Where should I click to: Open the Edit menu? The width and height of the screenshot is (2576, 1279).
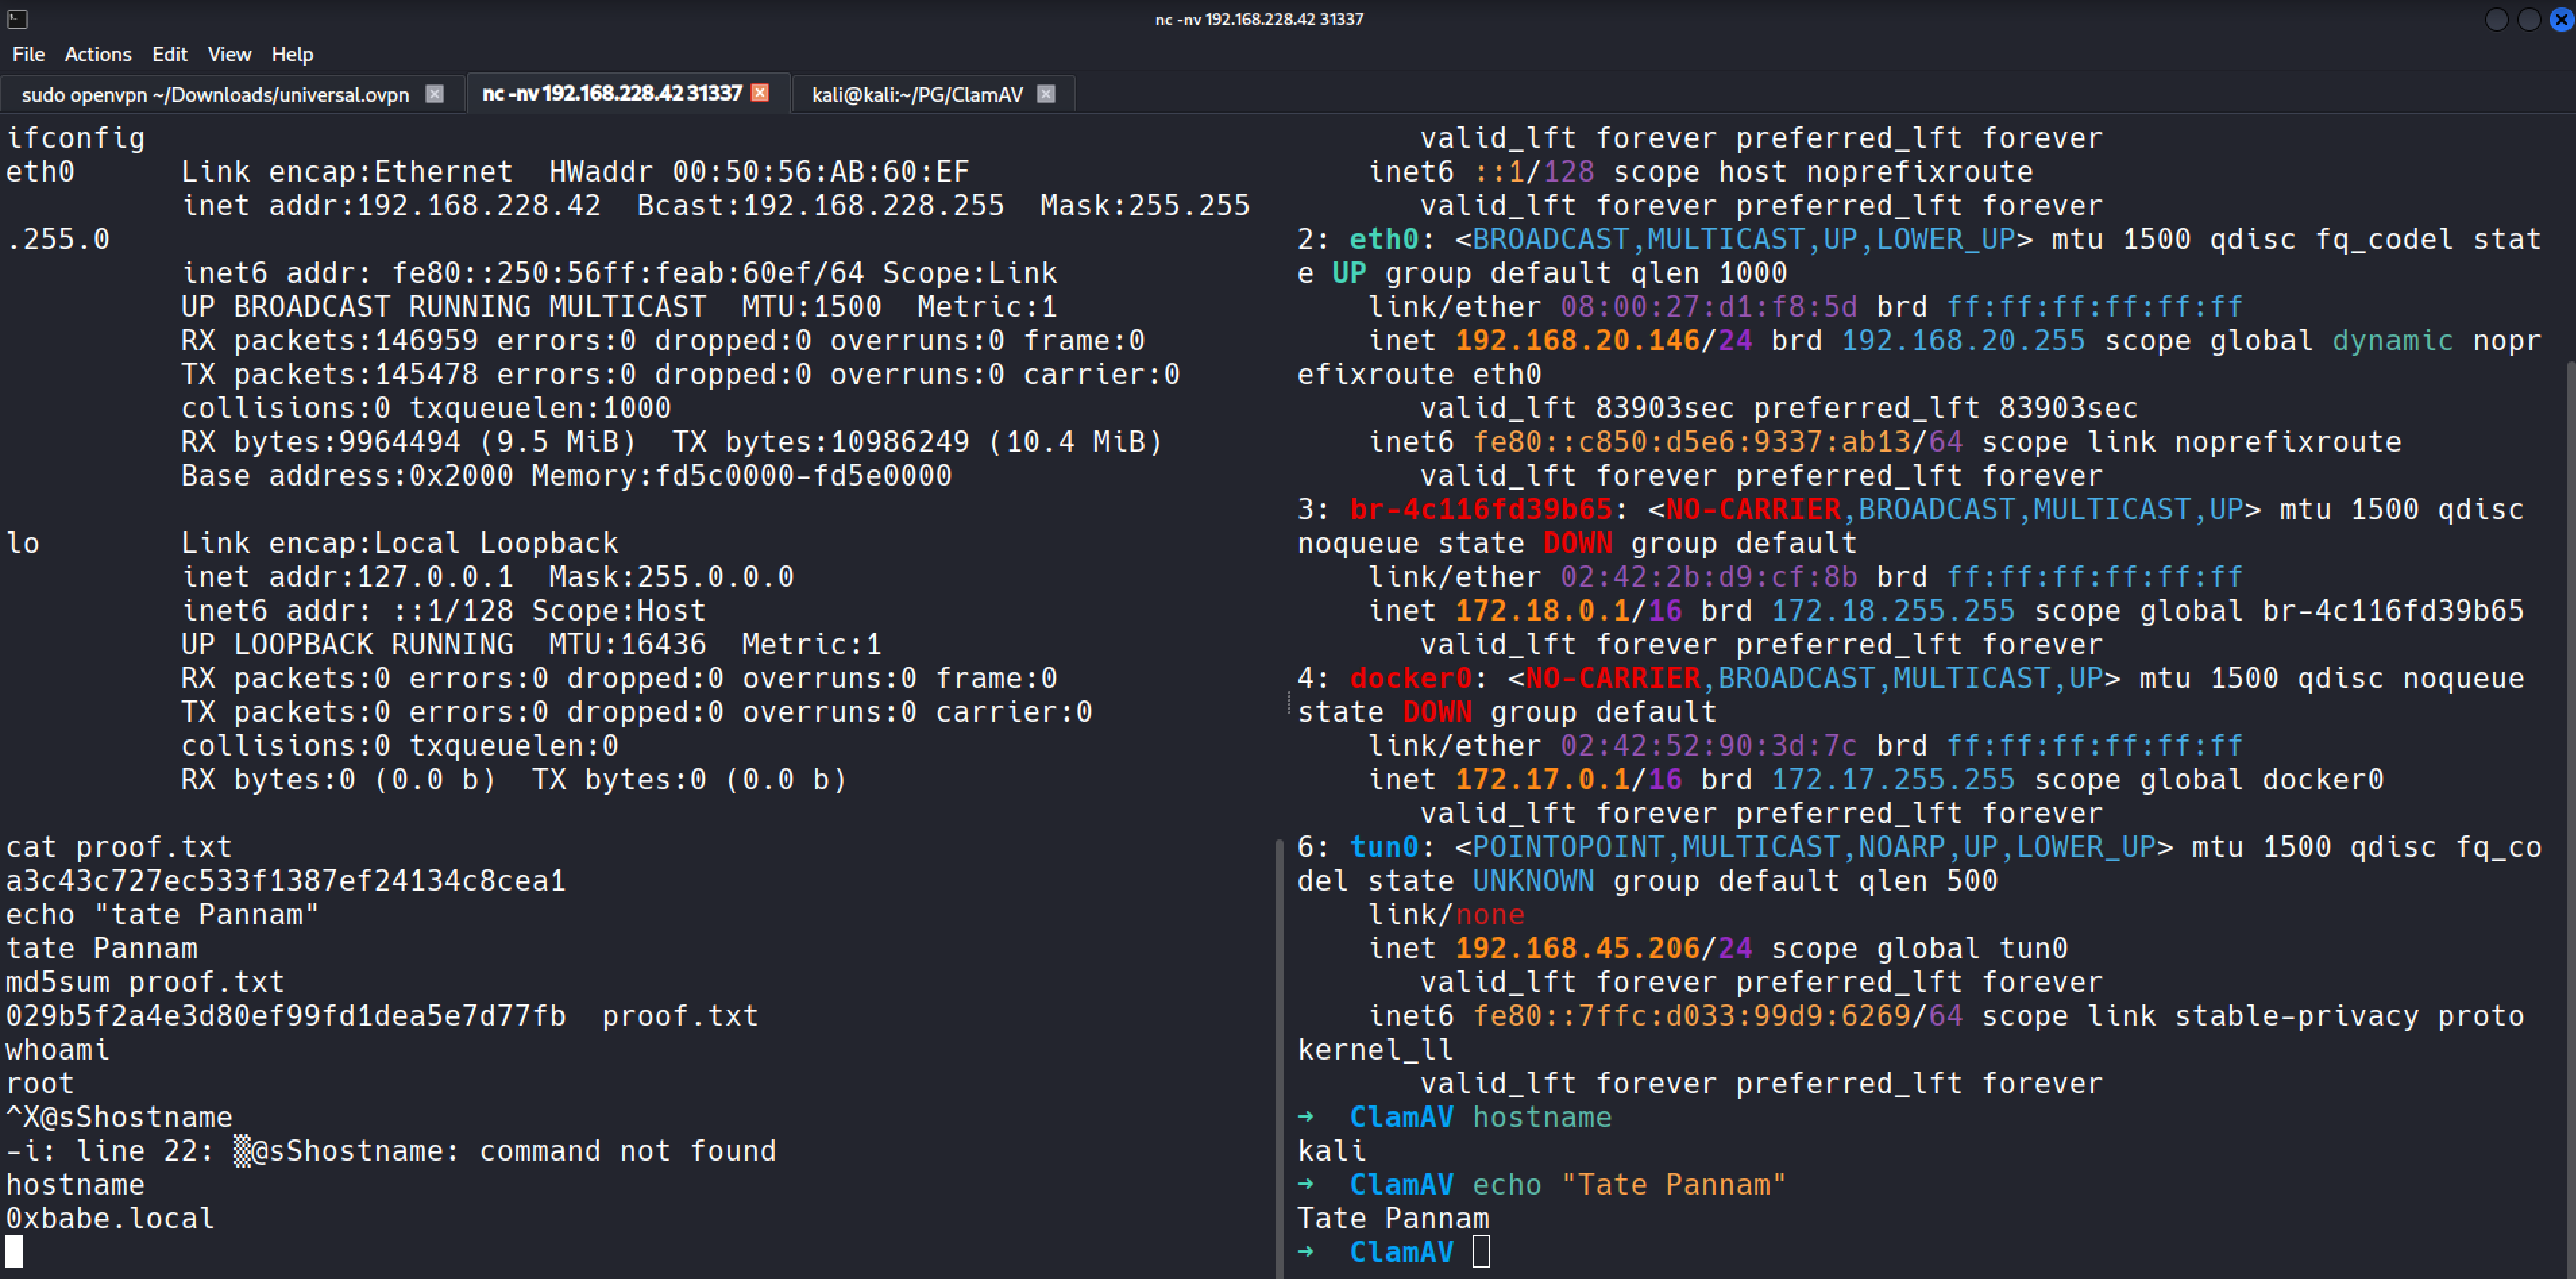[169, 54]
